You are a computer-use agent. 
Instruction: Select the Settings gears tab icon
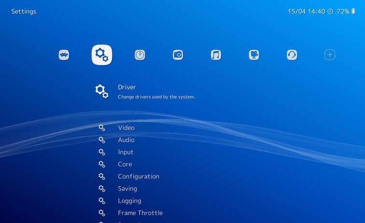tap(102, 55)
